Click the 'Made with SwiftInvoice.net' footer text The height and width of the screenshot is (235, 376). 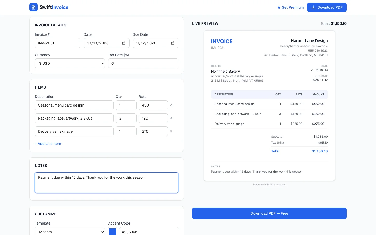point(269,184)
